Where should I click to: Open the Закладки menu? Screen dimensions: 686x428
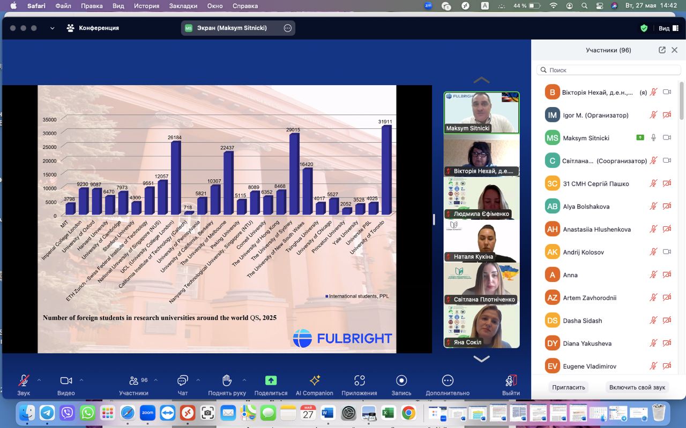(183, 6)
